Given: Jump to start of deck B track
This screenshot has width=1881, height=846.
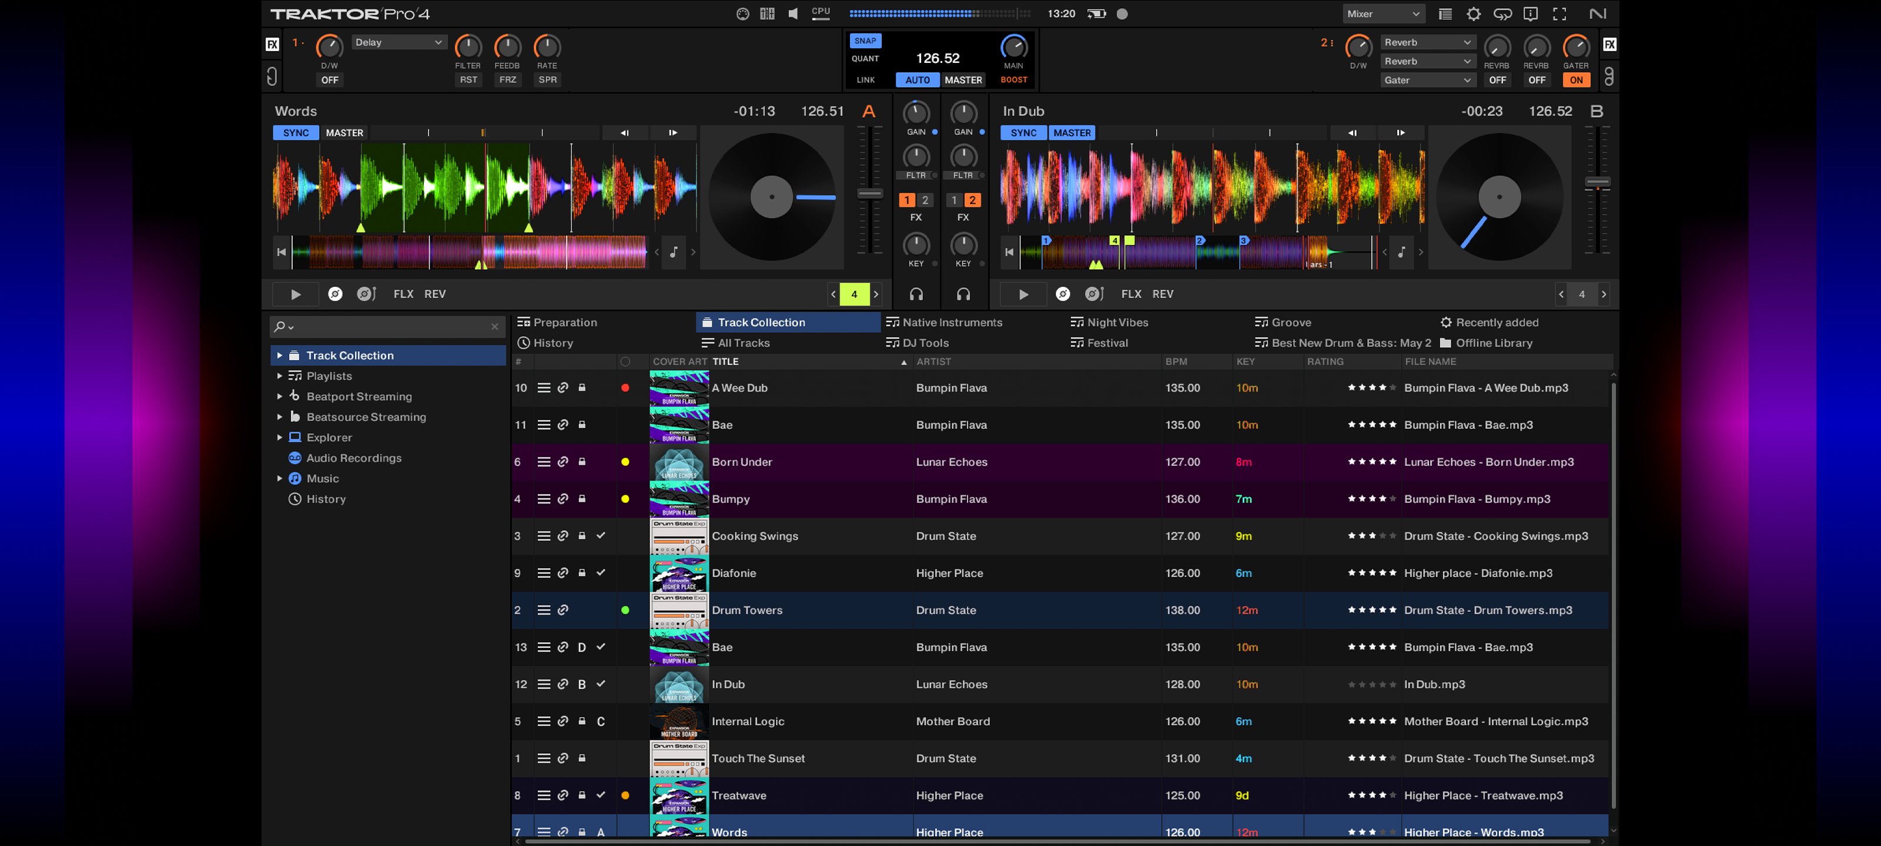Looking at the screenshot, I should (1009, 253).
